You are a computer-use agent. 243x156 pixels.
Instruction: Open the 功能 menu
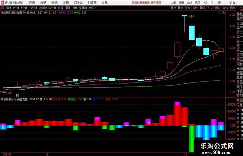tap(174, 3)
